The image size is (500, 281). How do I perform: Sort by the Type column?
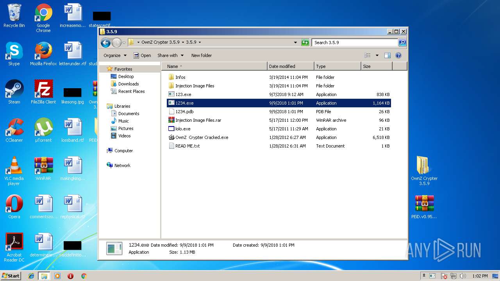(x=337, y=66)
